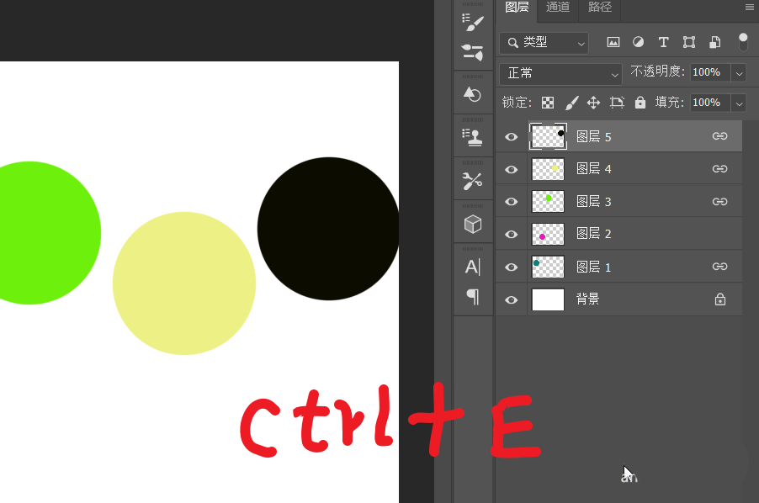
Task: Hide the 背景 layer
Action: (511, 299)
